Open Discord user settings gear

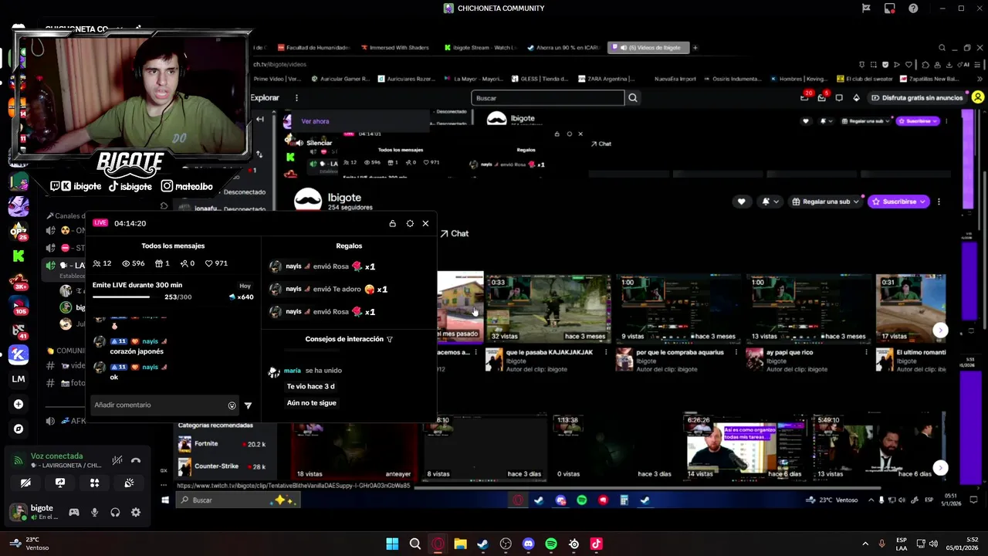(x=136, y=512)
